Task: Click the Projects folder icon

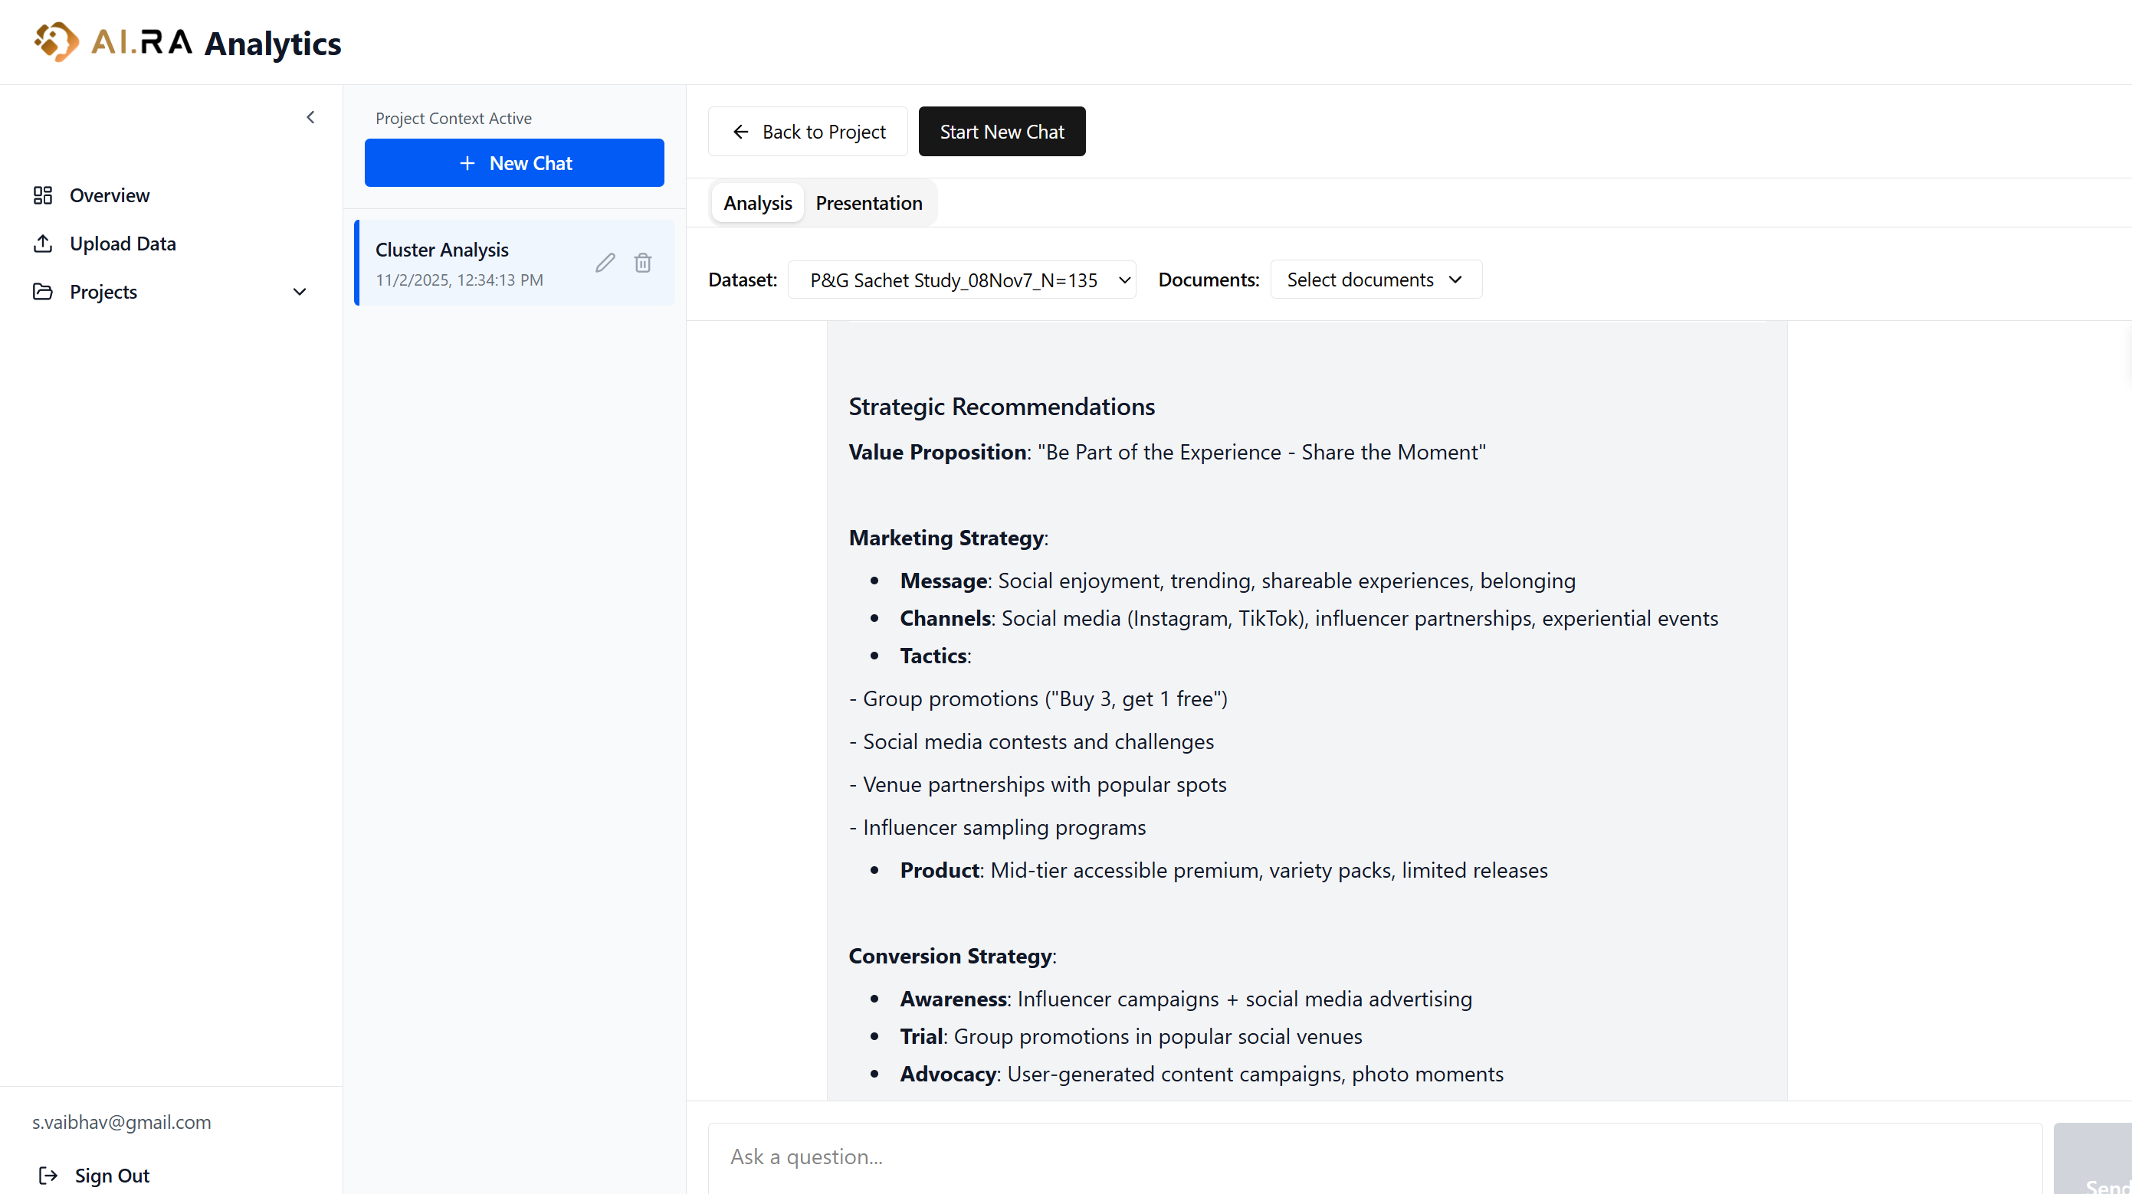Action: click(42, 291)
